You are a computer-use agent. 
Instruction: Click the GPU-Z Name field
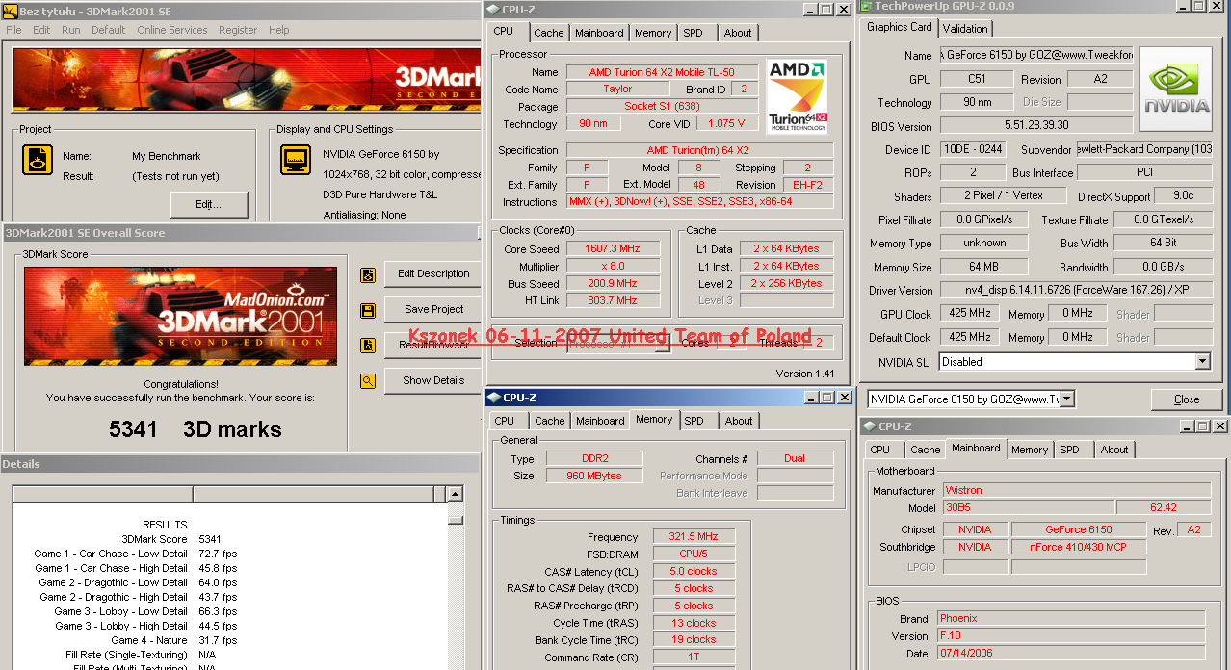pos(1036,55)
